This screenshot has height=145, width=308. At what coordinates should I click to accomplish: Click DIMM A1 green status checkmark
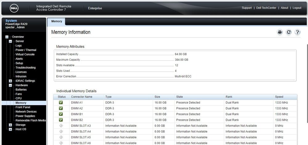click(x=61, y=103)
